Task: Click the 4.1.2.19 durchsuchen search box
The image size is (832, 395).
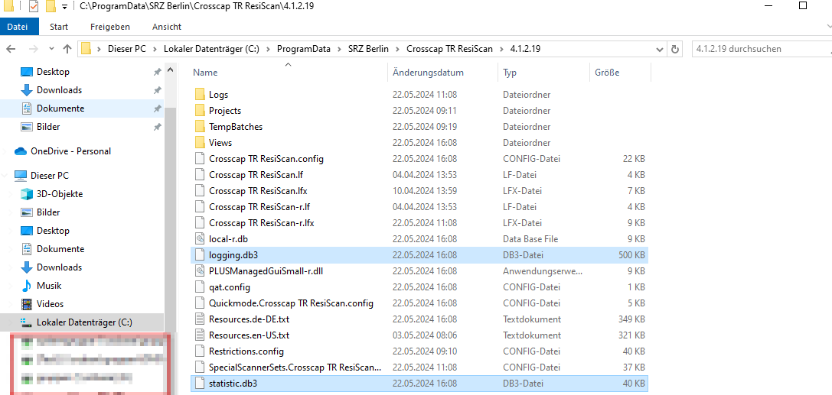Action: point(762,49)
